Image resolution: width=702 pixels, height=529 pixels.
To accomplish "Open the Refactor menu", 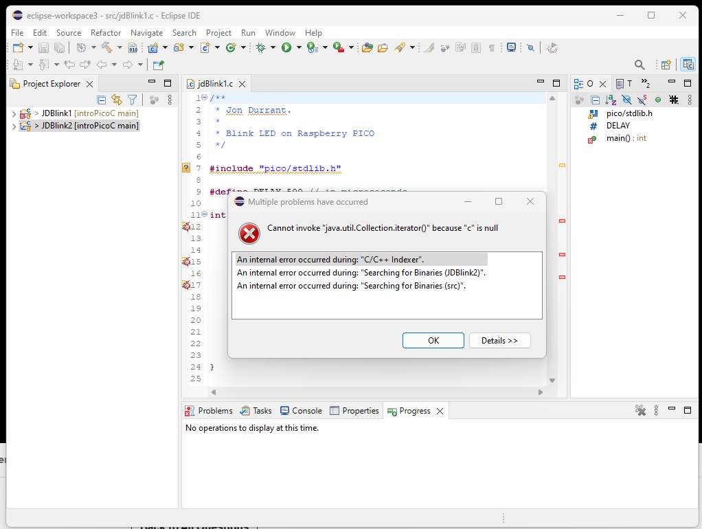I will (106, 33).
